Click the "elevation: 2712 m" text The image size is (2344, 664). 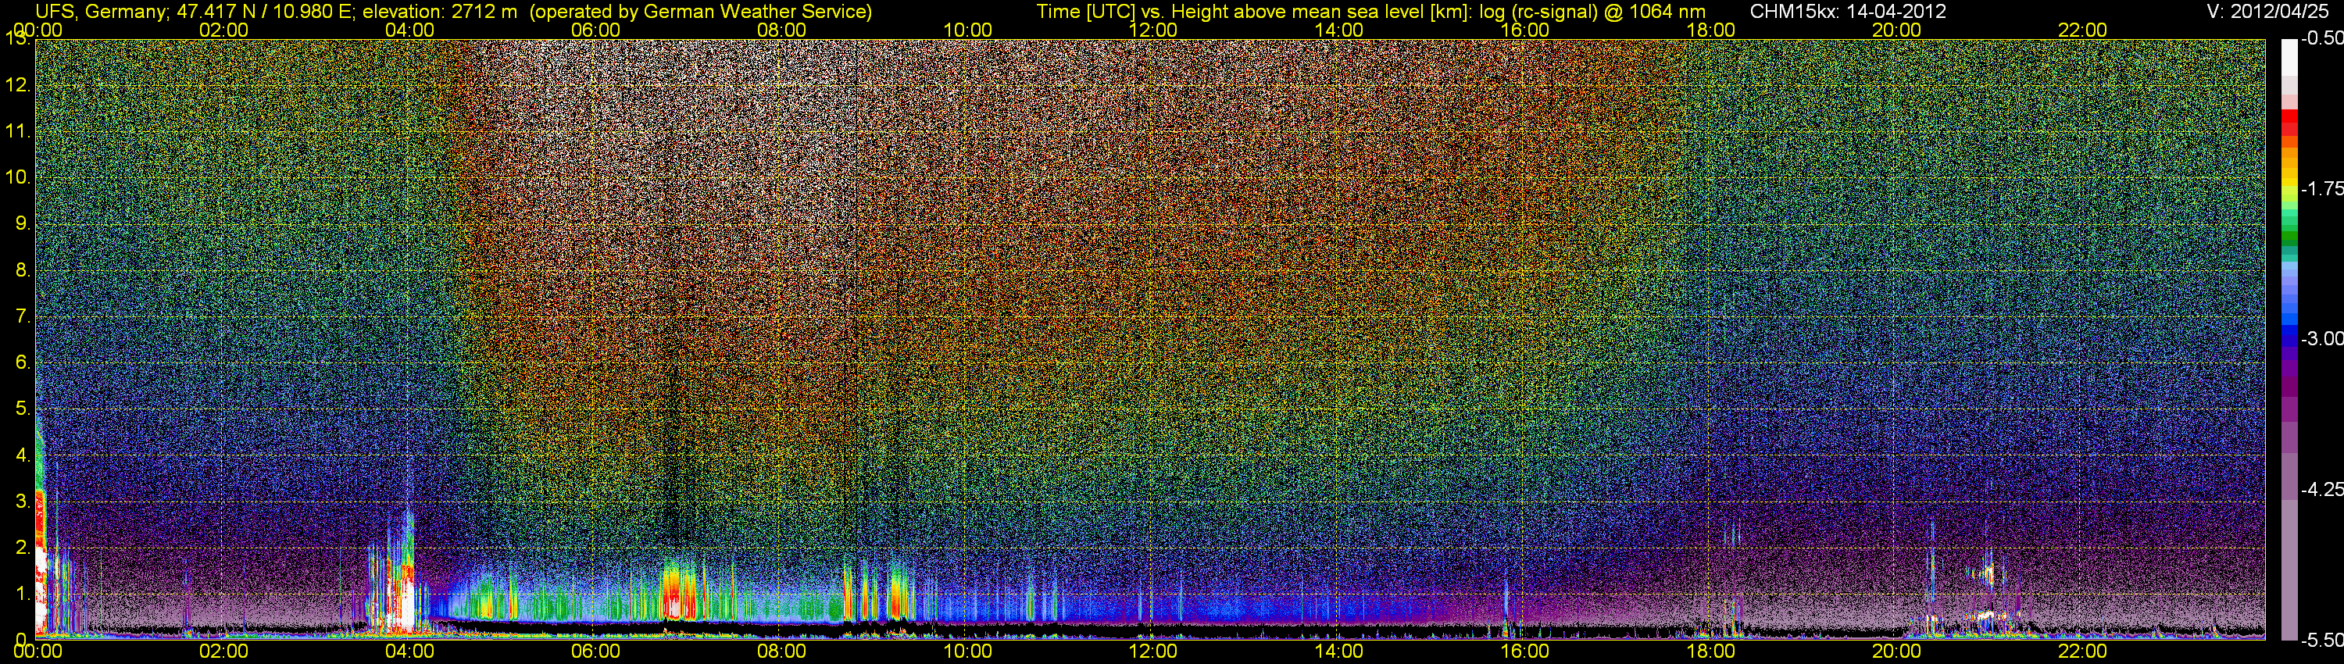(x=441, y=12)
